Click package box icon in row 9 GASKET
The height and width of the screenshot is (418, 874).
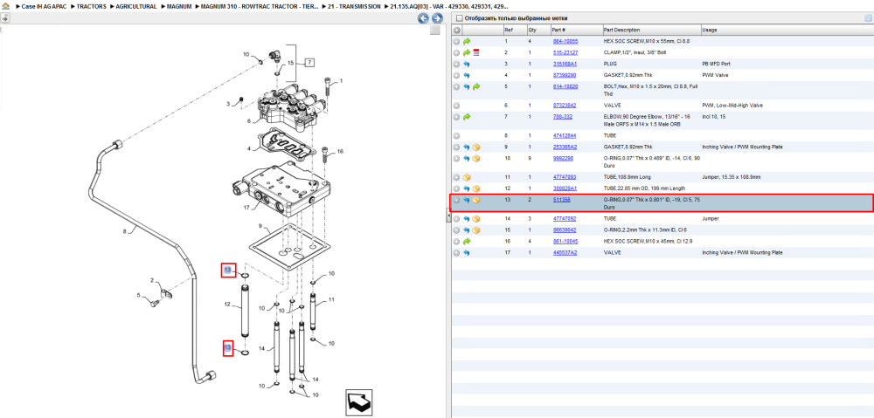pos(476,147)
